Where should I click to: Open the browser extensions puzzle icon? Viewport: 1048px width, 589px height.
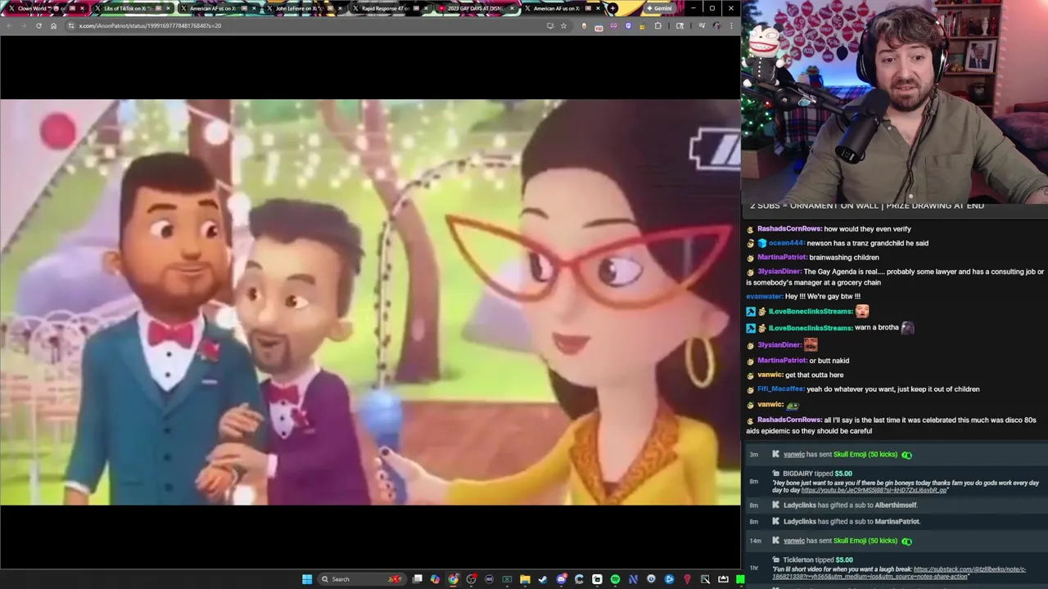pos(657,25)
